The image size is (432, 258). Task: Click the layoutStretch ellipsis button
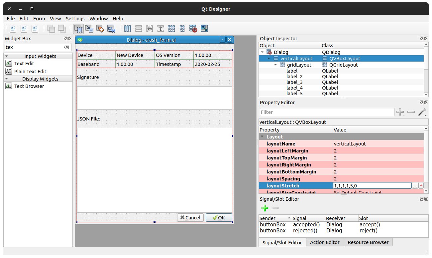coord(415,186)
